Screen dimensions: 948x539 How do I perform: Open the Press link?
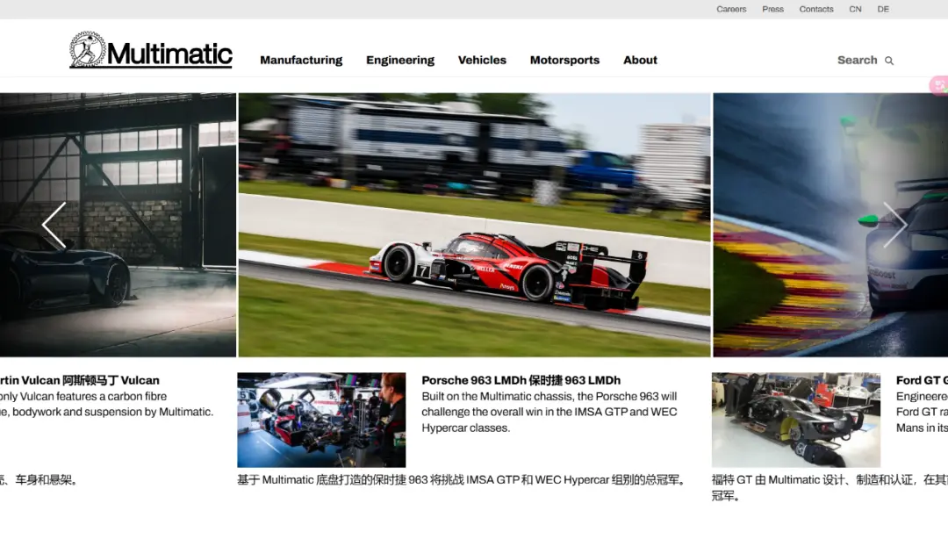[772, 9]
